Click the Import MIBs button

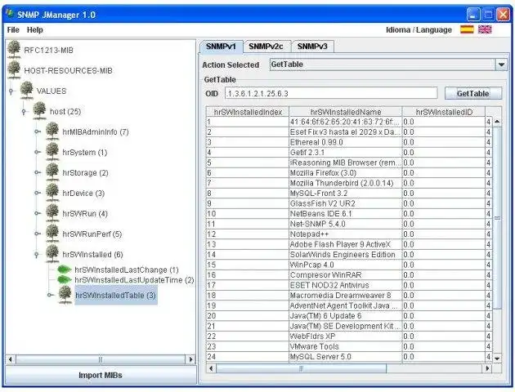[x=101, y=376]
